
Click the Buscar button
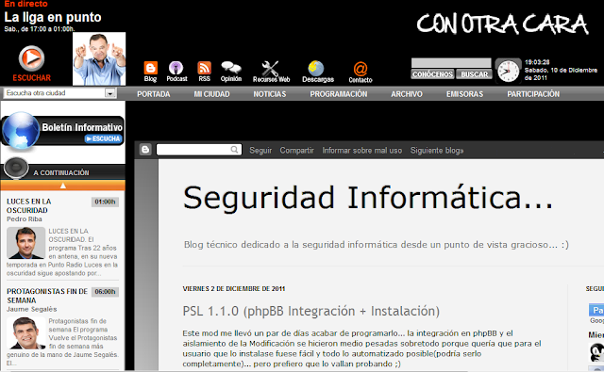[474, 74]
